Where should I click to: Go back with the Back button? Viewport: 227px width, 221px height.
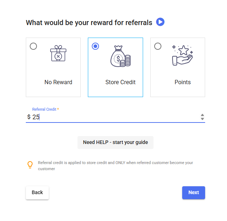point(37,192)
